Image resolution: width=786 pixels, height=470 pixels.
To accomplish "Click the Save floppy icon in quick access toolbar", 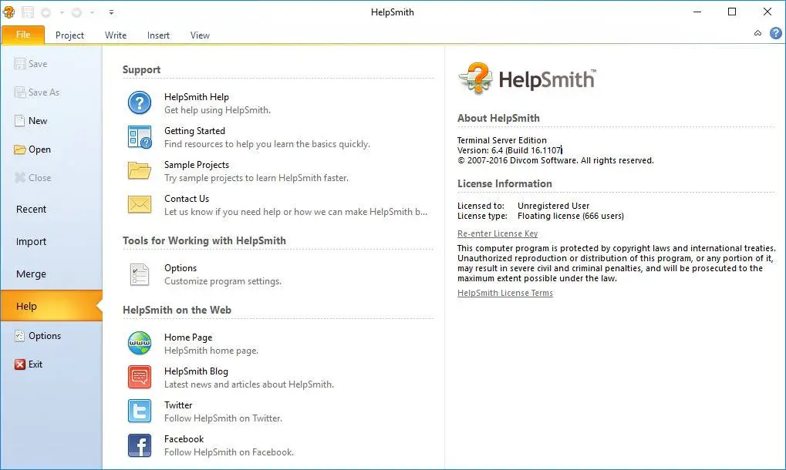I will click(x=28, y=12).
